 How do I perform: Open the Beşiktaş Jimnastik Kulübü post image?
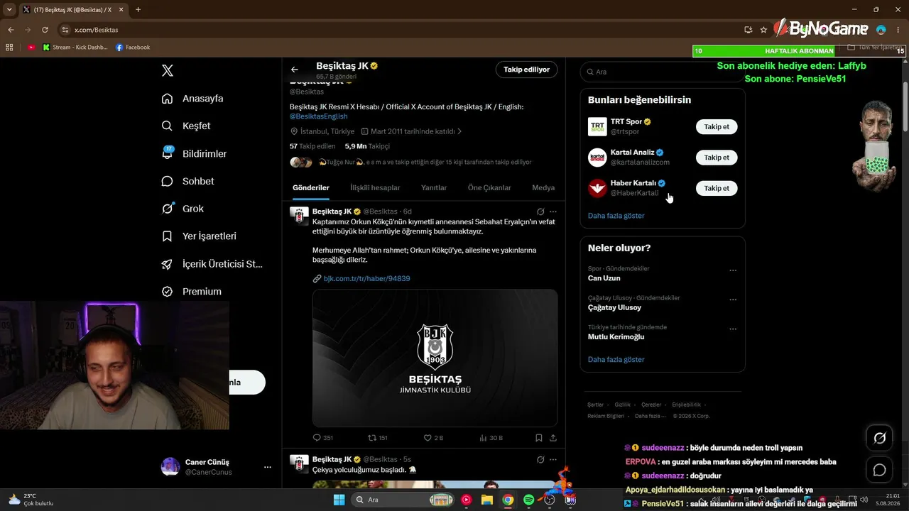[435, 358]
